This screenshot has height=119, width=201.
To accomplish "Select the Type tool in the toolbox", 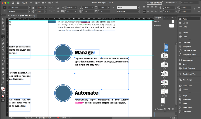I will pyautogui.click(x=3, y=36).
